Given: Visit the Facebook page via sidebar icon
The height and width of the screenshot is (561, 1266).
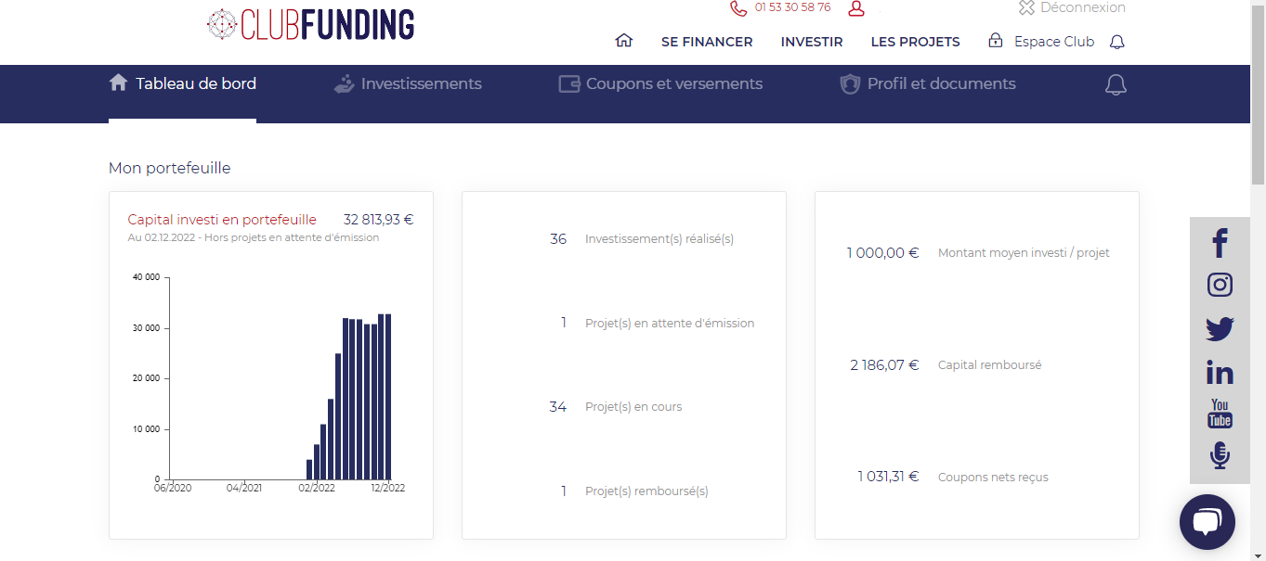Looking at the screenshot, I should [1220, 243].
